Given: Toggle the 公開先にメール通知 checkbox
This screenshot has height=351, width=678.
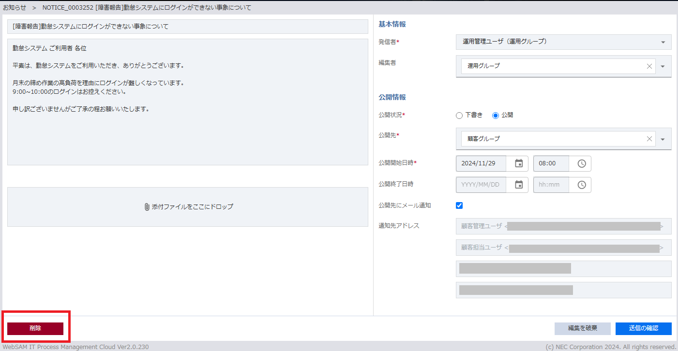Looking at the screenshot, I should click(x=459, y=205).
